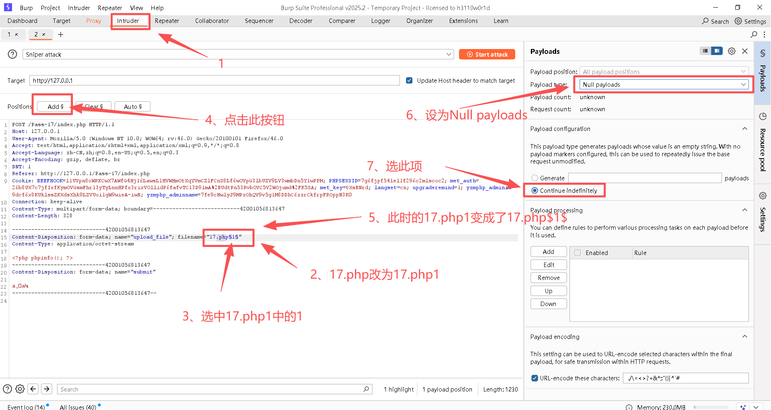Image resolution: width=771 pixels, height=410 pixels.
Task: Open the Help menu
Action: 157,8
